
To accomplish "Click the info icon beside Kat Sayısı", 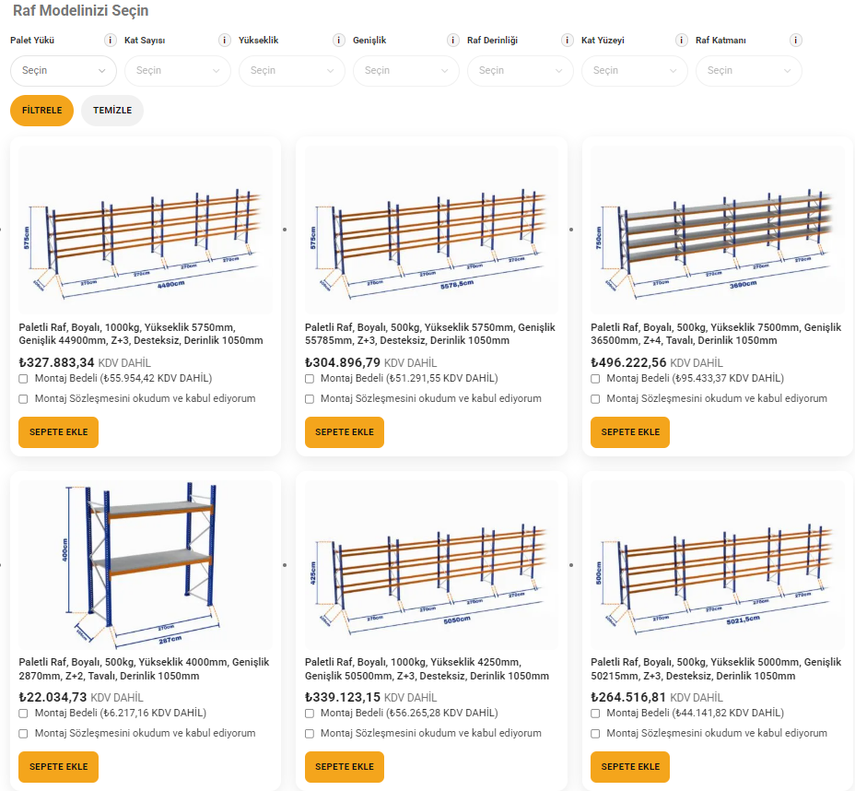I will [x=225, y=41].
